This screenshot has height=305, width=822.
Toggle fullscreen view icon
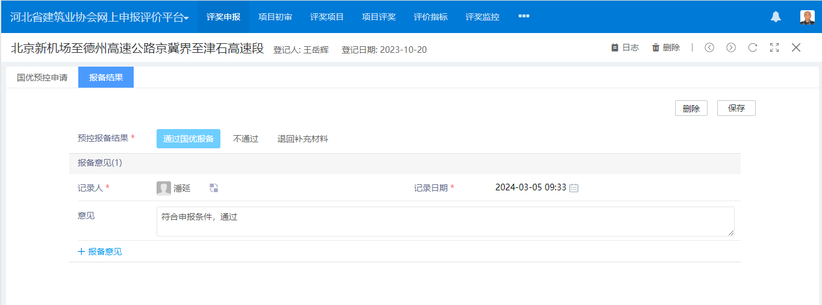[774, 48]
